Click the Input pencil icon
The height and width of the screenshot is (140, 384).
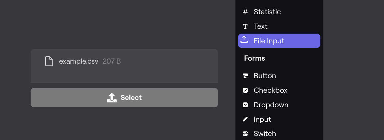pos(245,119)
